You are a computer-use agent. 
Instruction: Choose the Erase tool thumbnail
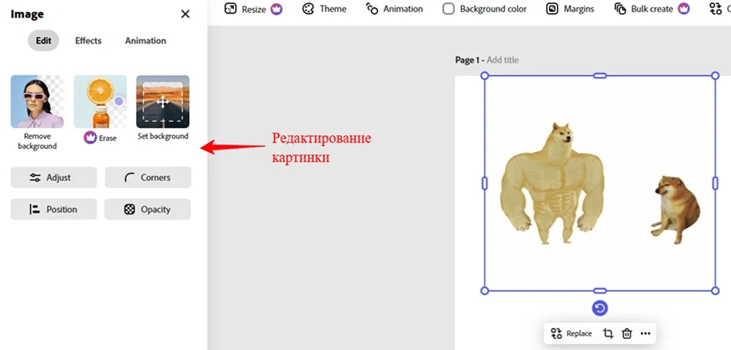100,102
